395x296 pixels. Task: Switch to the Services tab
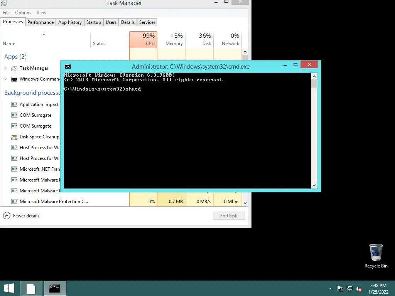click(x=147, y=22)
